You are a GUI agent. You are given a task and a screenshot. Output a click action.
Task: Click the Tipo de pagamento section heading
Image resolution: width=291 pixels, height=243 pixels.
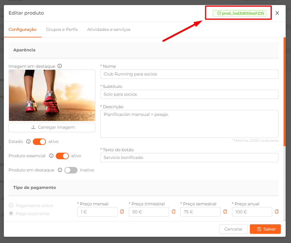(x=35, y=187)
